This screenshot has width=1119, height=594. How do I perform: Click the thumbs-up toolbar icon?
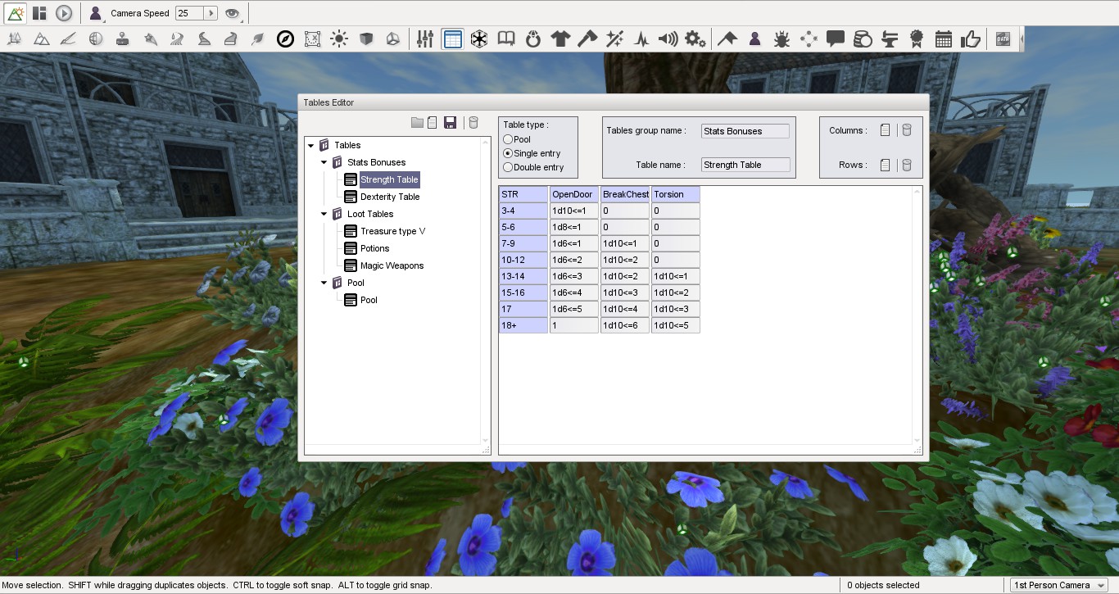pyautogui.click(x=971, y=38)
